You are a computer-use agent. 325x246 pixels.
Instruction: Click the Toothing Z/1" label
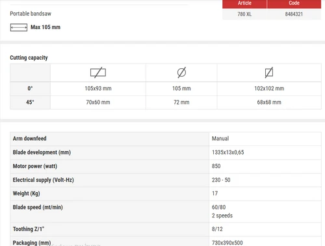(x=29, y=229)
